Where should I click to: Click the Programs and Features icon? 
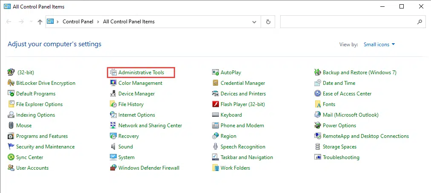[11, 136]
